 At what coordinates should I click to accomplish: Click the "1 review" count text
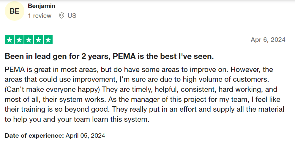(x=40, y=16)
